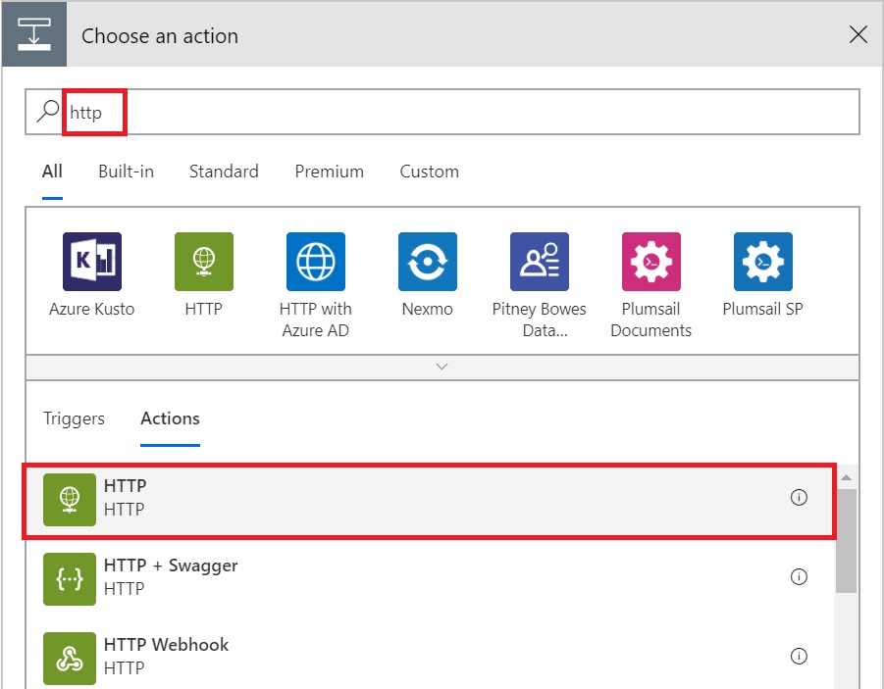884x689 pixels.
Task: Switch to the Standard tab
Action: tap(224, 172)
